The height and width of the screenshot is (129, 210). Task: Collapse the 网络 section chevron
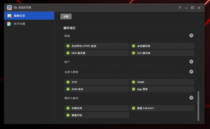click(191, 35)
